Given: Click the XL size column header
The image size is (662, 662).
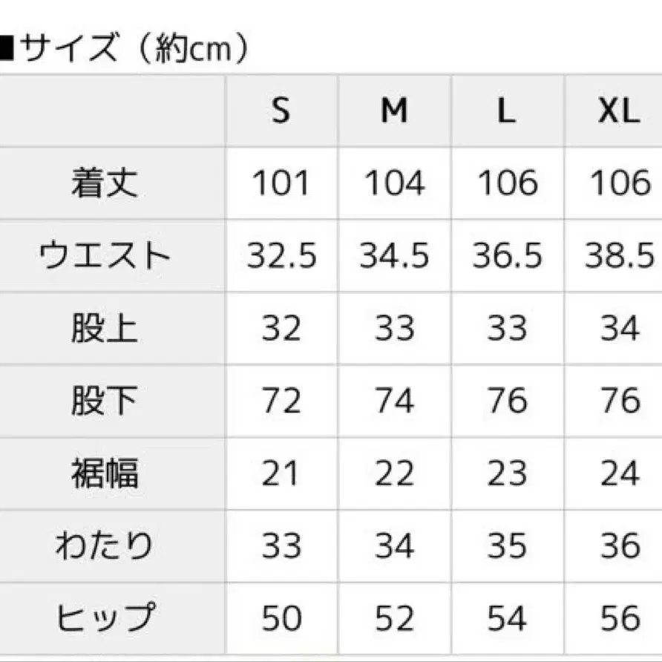Looking at the screenshot, I should click(x=618, y=112).
